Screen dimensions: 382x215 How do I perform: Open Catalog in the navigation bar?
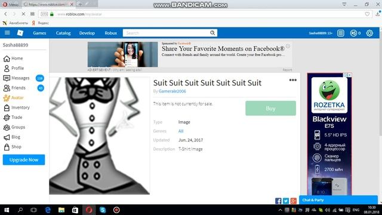pos(63,33)
